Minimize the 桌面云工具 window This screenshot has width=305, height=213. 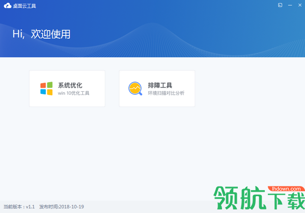(x=290, y=5)
